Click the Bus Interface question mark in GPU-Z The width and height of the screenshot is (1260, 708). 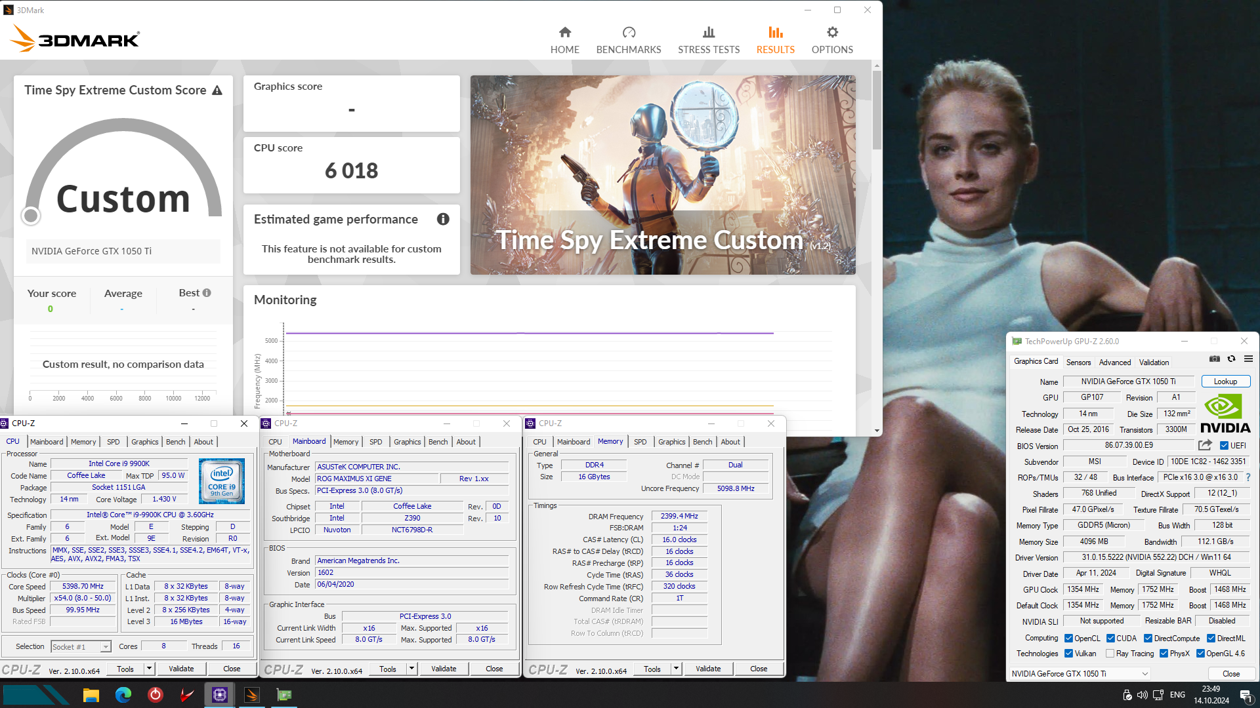[1248, 477]
